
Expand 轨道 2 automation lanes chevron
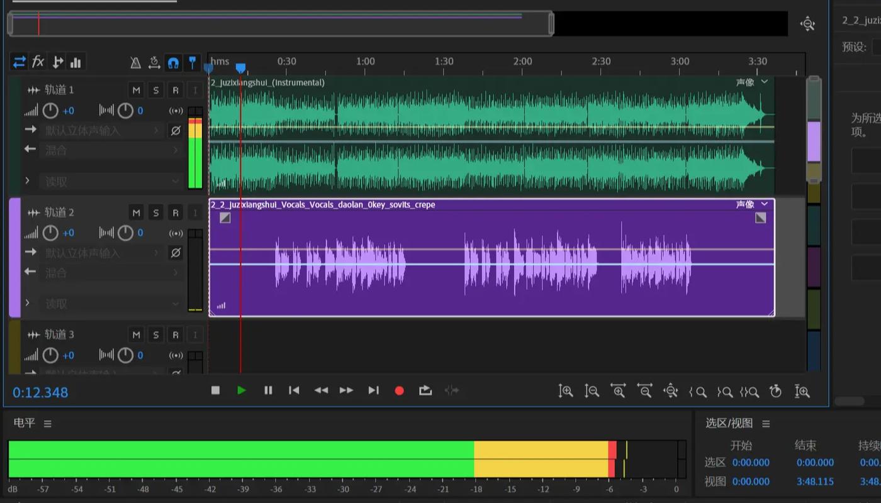point(27,302)
